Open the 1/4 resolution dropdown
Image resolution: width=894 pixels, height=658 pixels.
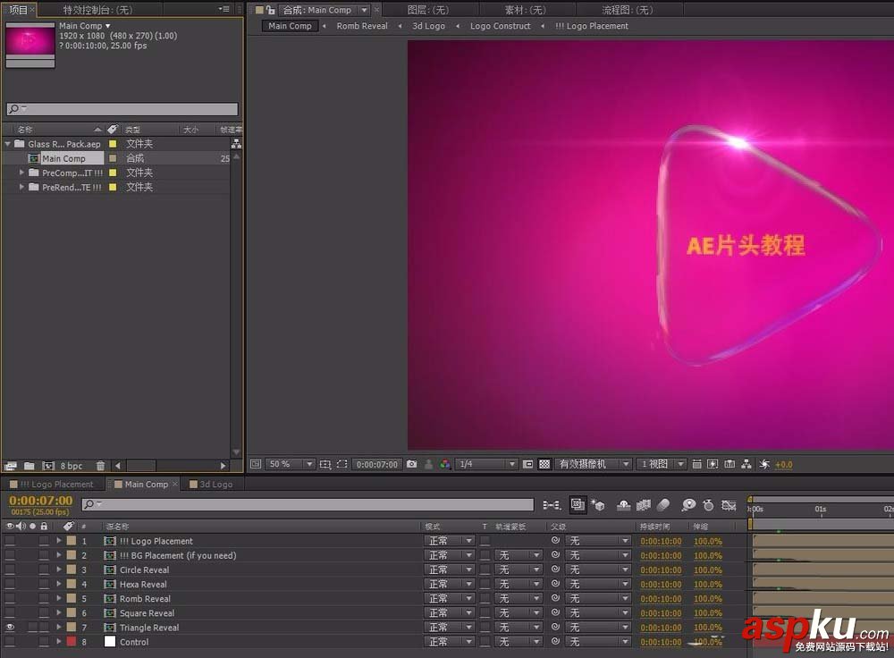486,464
